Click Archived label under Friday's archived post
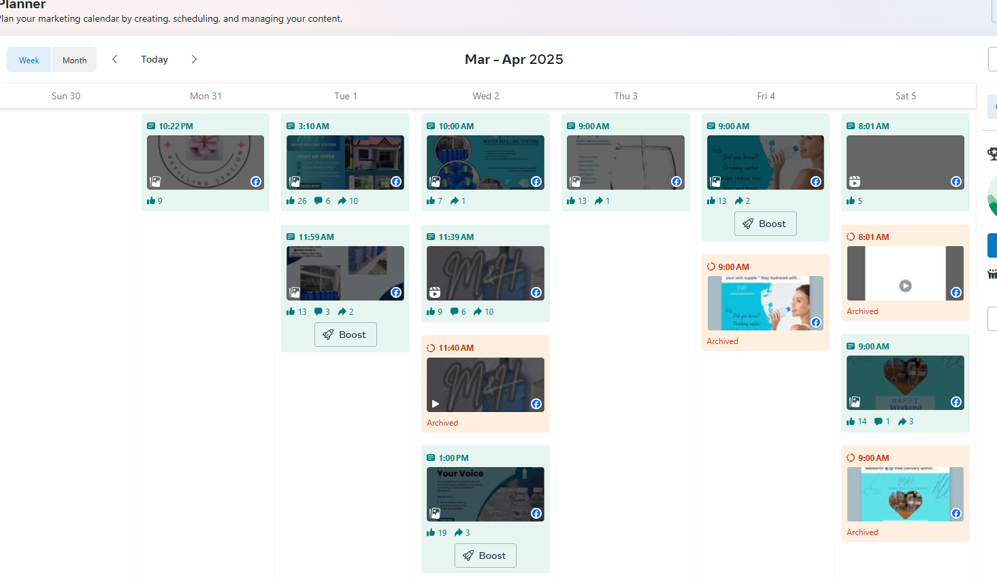 point(722,341)
